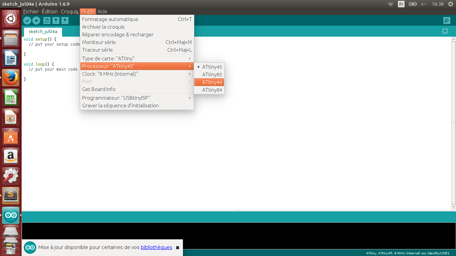The width and height of the screenshot is (456, 256).
Task: Choose Get Board Info
Action: [137, 89]
